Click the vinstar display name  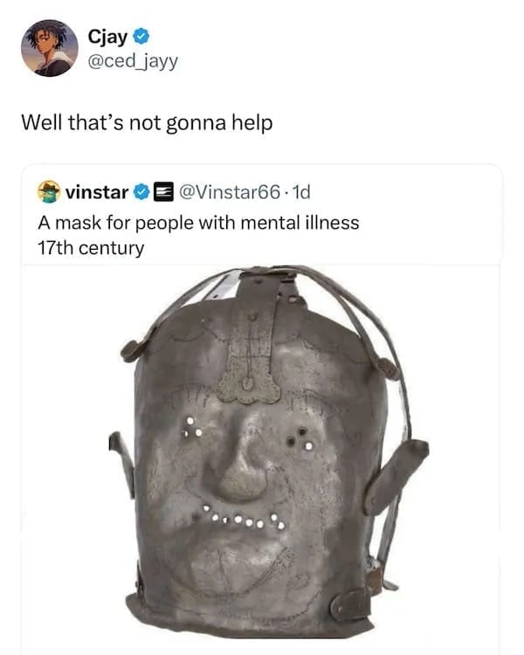pos(97,192)
